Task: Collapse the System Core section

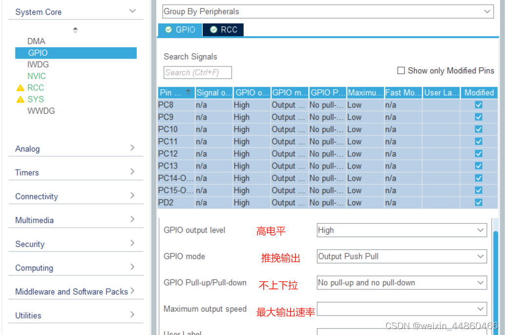Action: (x=132, y=10)
